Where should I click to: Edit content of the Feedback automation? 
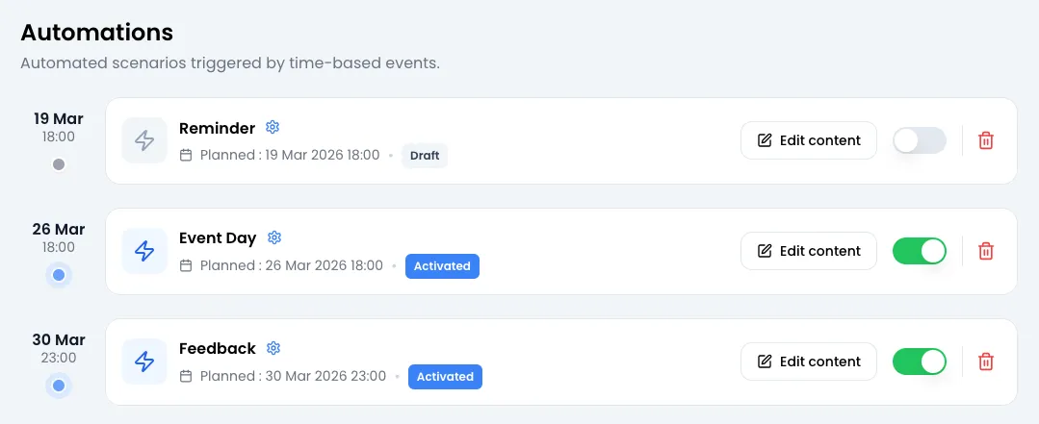click(x=809, y=362)
